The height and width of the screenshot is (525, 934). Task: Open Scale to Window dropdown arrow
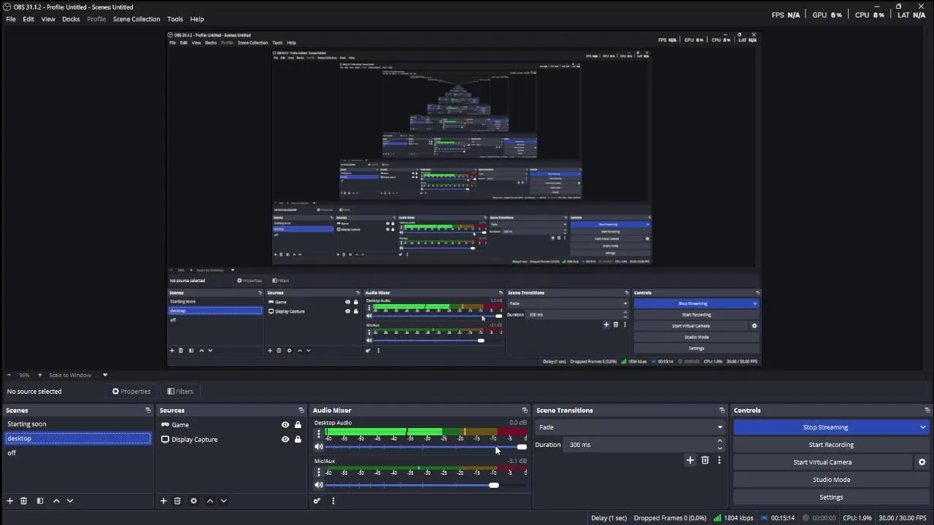105,375
